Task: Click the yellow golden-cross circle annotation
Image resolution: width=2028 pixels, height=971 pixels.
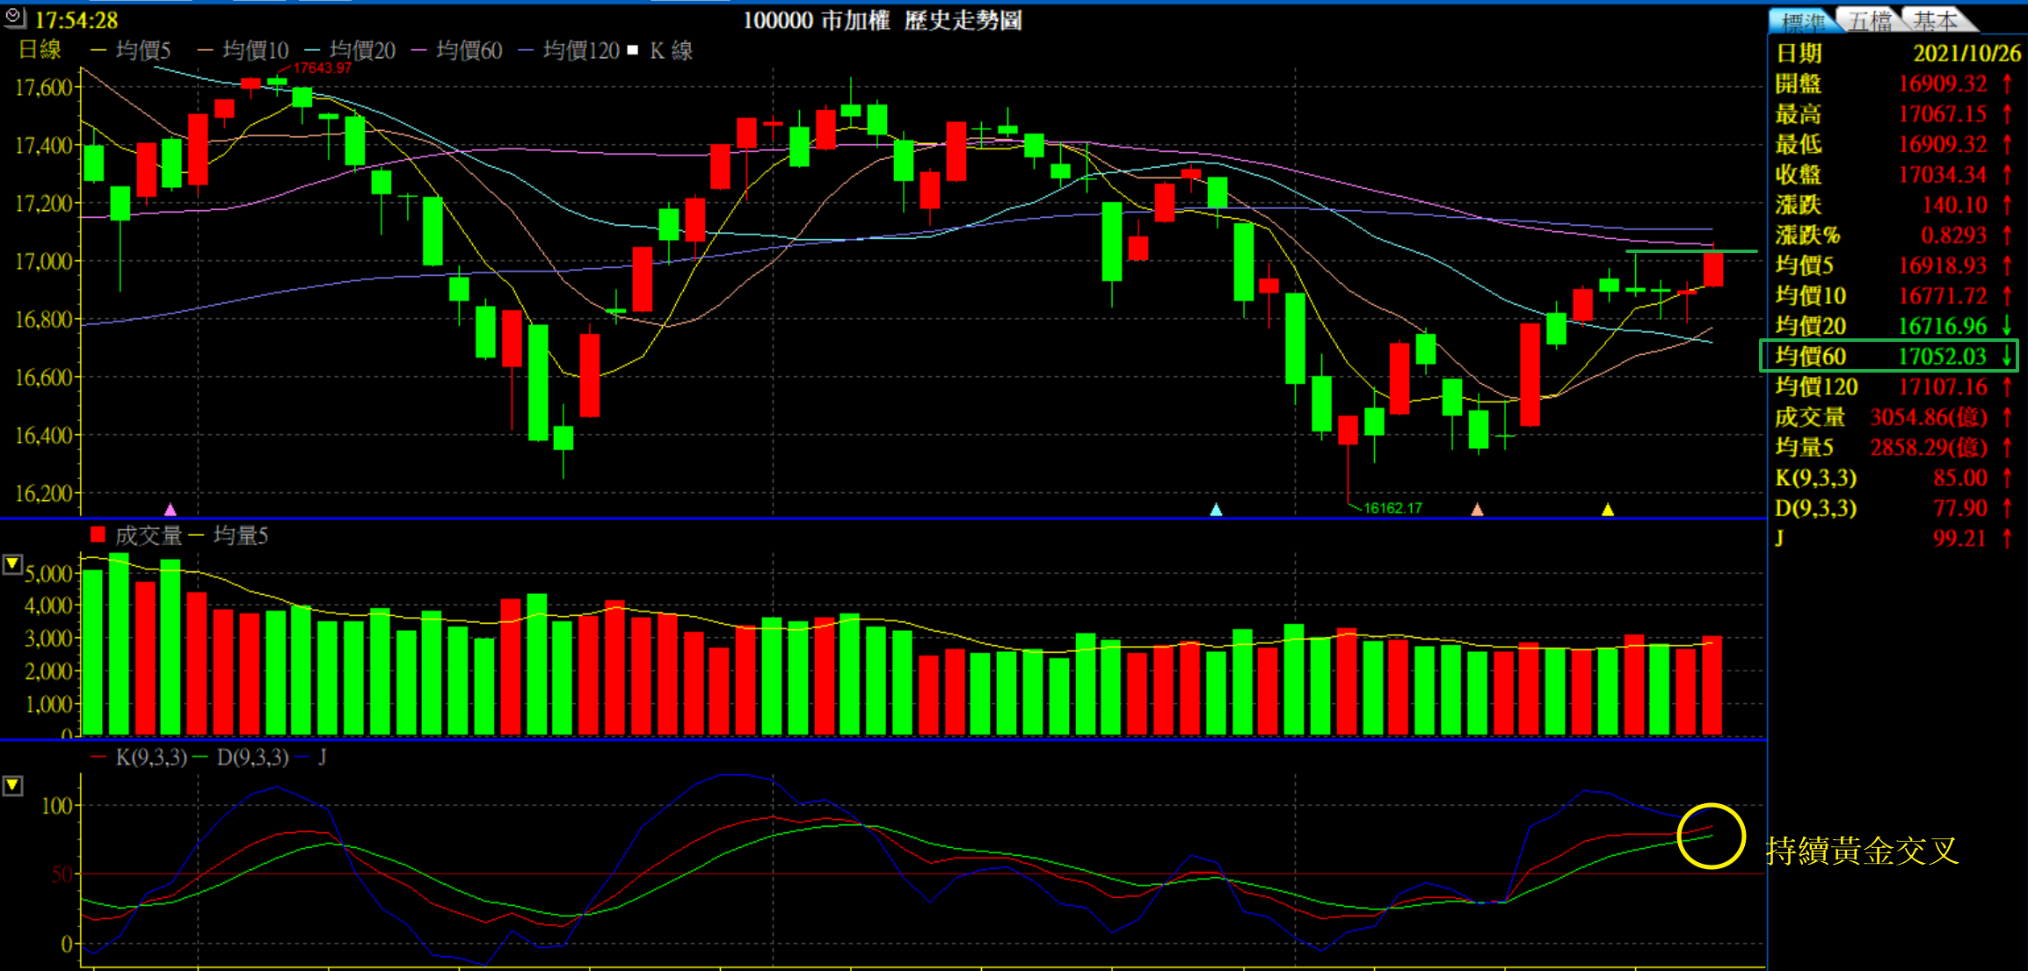Action: tap(1711, 836)
